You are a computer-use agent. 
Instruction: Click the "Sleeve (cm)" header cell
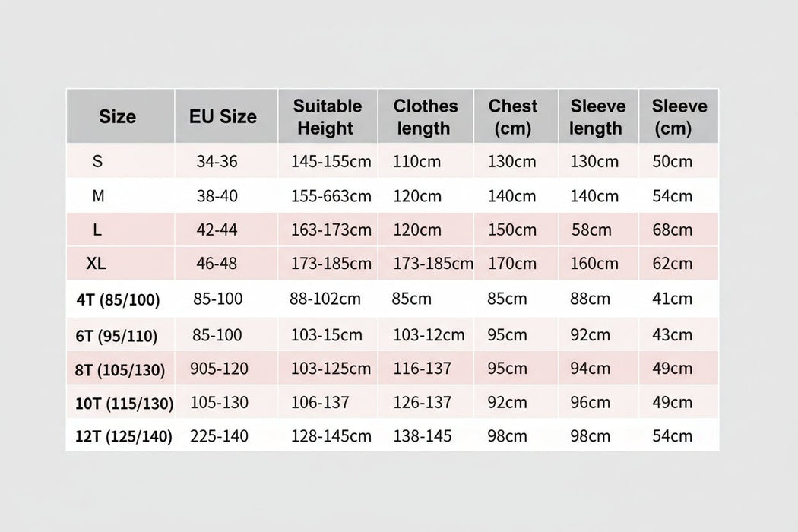tap(679, 116)
